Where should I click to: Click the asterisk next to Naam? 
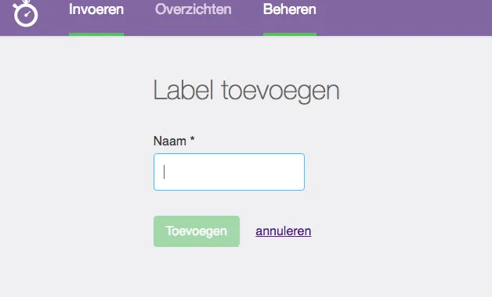[192, 138]
